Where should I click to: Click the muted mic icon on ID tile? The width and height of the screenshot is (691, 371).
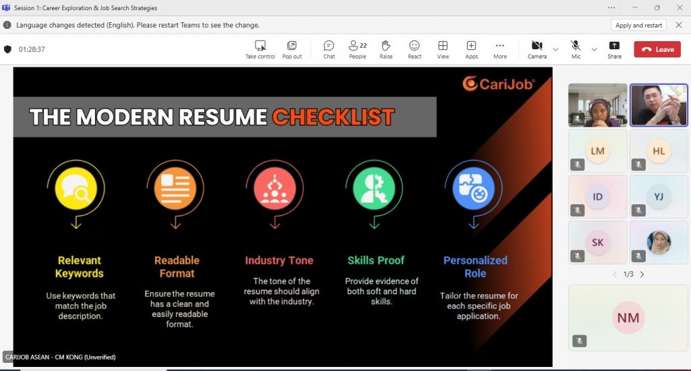578,210
